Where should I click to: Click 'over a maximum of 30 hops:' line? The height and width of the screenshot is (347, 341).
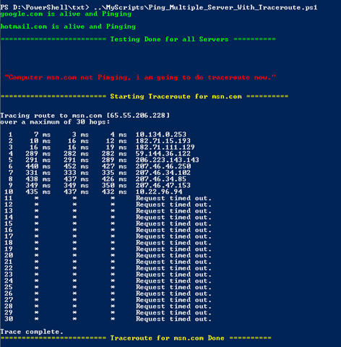click(x=55, y=122)
